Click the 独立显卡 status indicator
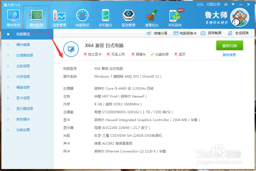The height and width of the screenshot is (171, 256). point(93,54)
